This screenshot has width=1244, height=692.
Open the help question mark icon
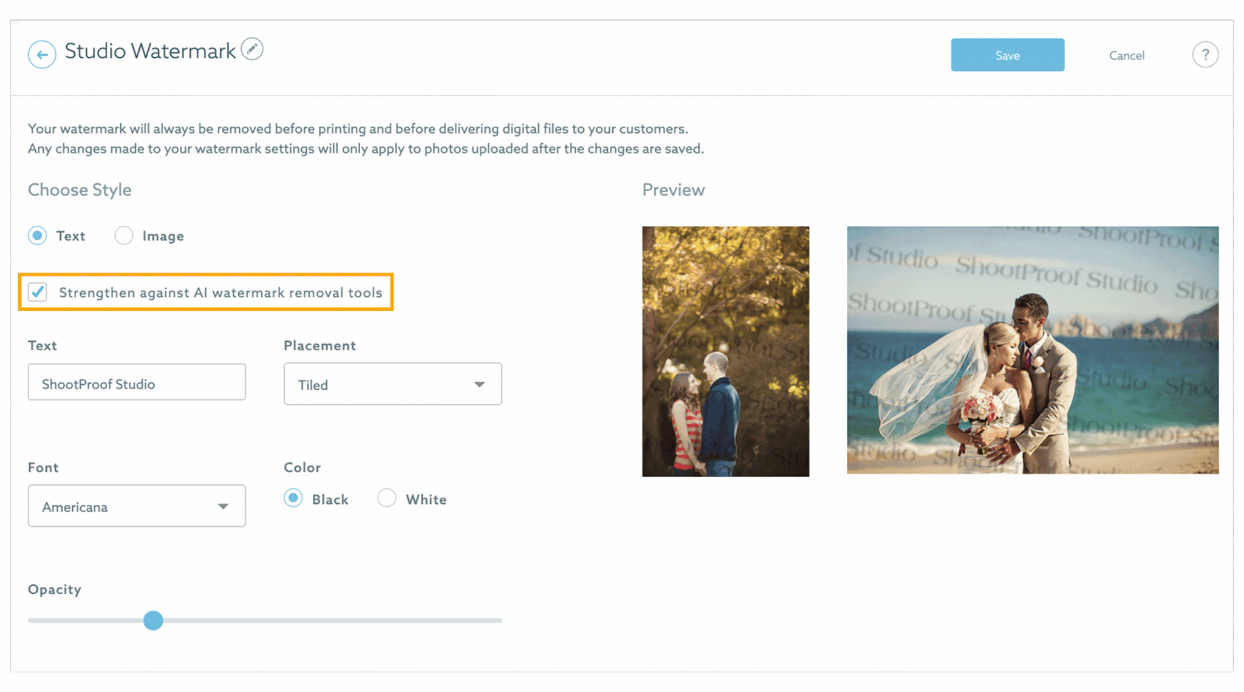(x=1205, y=55)
